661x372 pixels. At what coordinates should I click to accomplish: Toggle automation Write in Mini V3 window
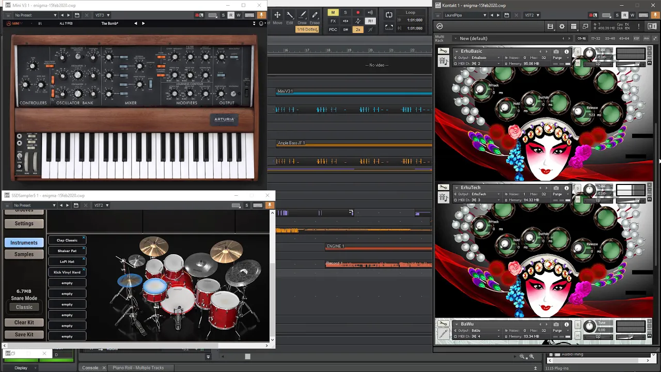(239, 15)
